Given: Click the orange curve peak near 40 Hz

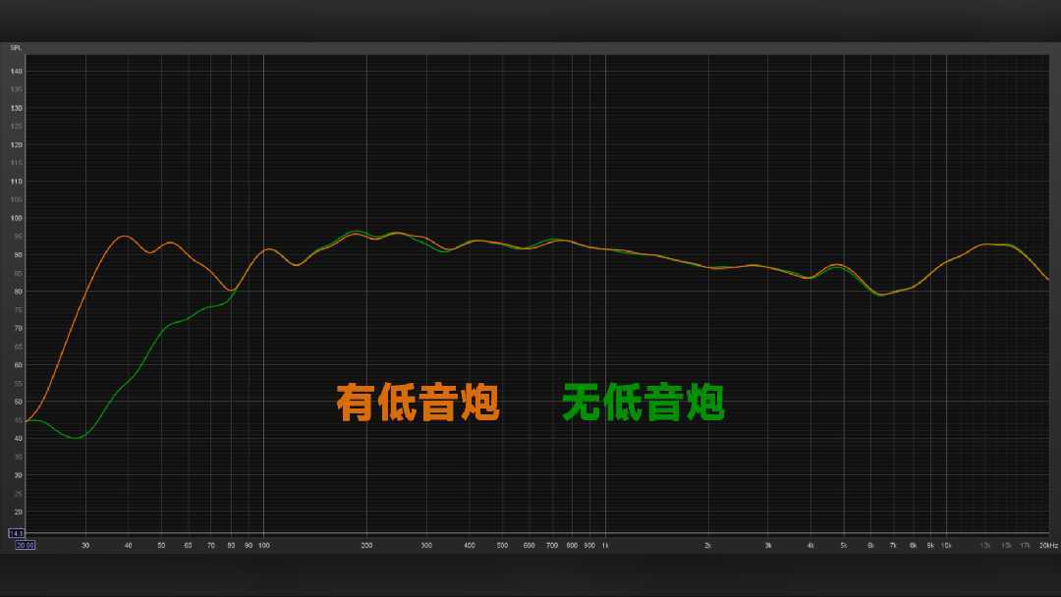Looking at the screenshot, I should (x=124, y=237).
